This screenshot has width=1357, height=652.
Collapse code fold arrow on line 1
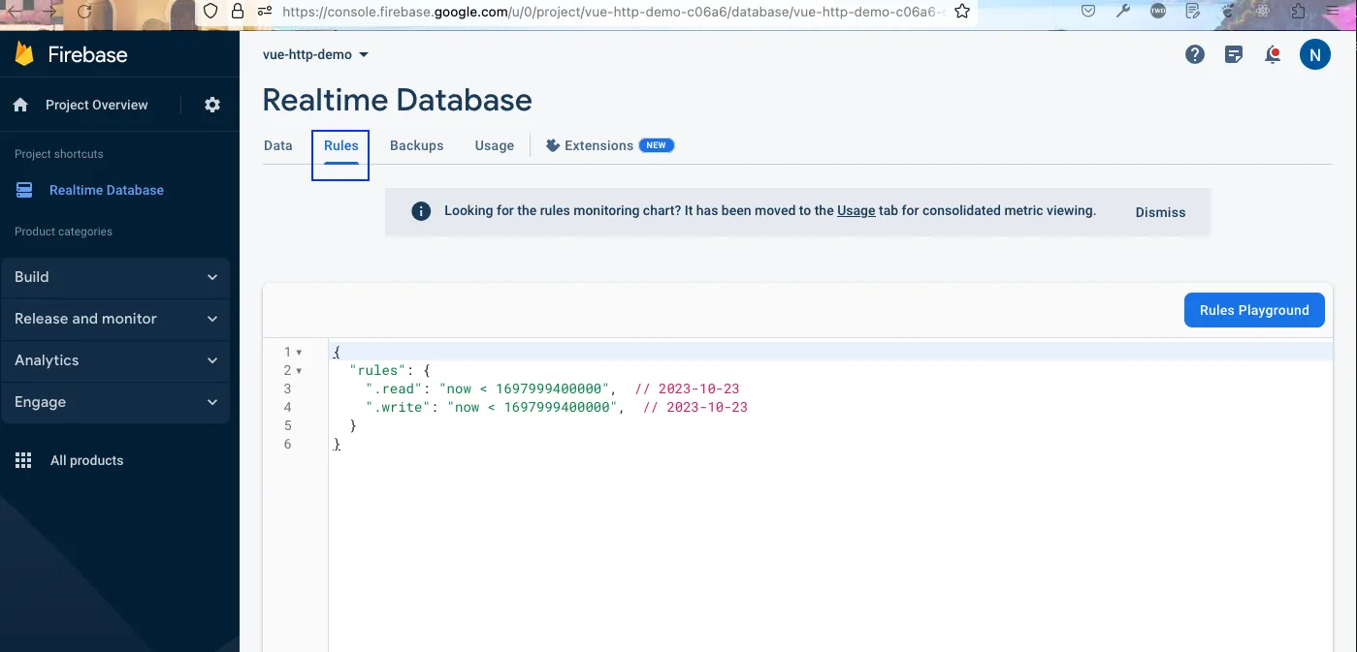pos(299,353)
